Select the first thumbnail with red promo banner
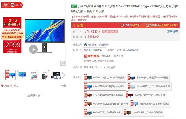This screenshot has width=186, height=119. 10,75
